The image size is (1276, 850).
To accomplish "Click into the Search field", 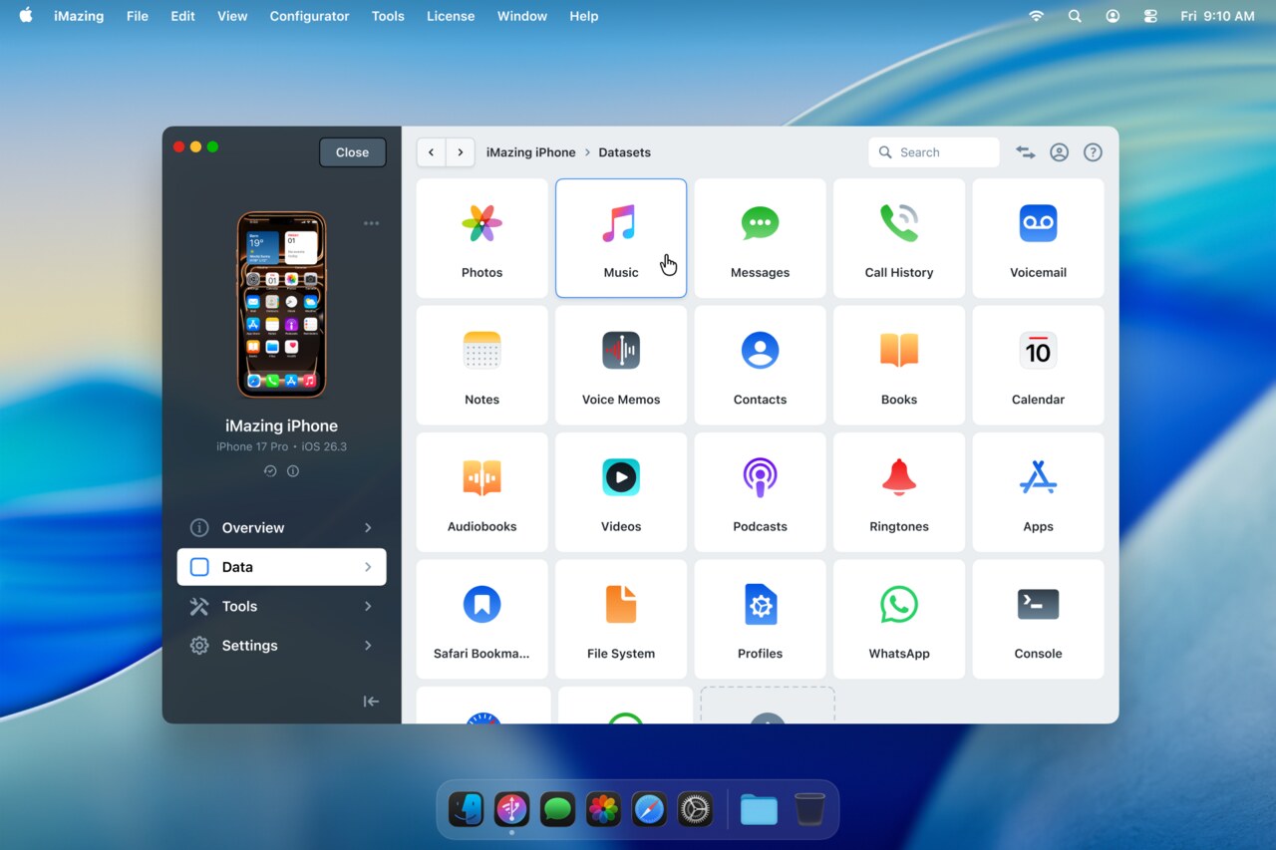I will (x=934, y=152).
